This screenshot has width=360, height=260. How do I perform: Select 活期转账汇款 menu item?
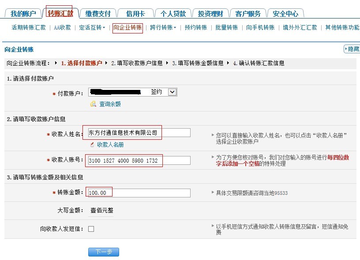click(x=29, y=28)
